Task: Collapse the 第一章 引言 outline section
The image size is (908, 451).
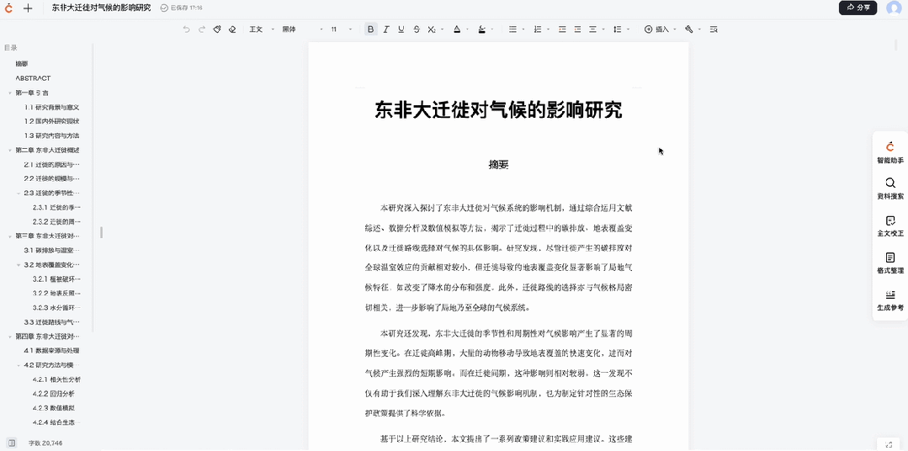Action: 10,93
